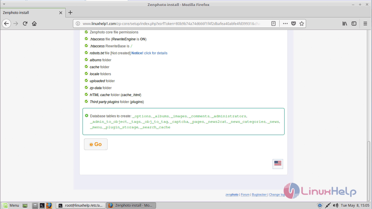Open the Firefox hamburger menu
Image resolution: width=372 pixels, height=209 pixels.
[365, 24]
